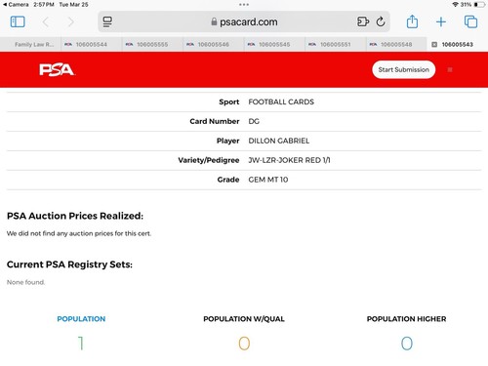Screen dimensions: 488x366
Task: Select the card number value DG
Action: point(254,121)
